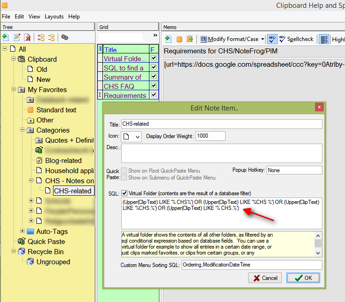Toggle favorite checkbox for Virtual Folde... row
This screenshot has width=345, height=302.
click(x=154, y=58)
